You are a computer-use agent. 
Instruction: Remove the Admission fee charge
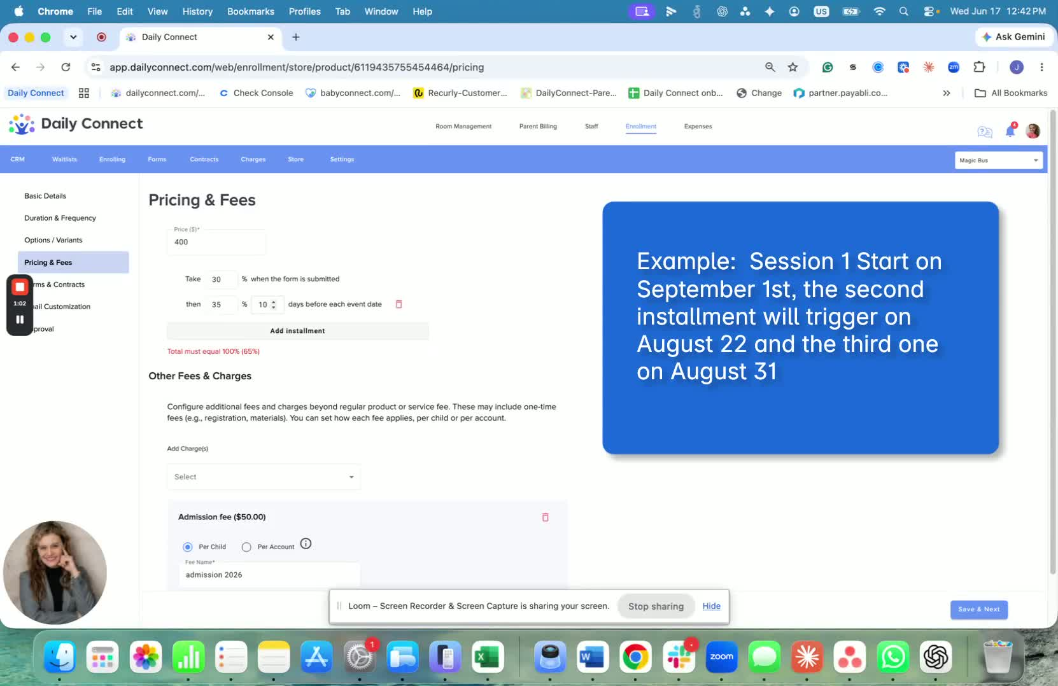click(x=545, y=517)
